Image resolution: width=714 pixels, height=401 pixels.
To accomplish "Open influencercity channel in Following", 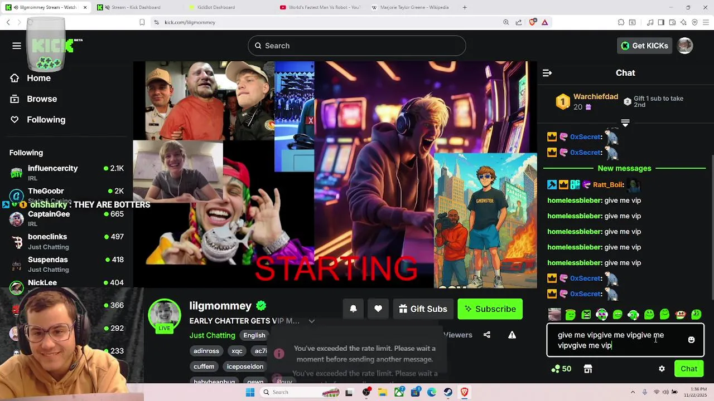I will coord(67,173).
